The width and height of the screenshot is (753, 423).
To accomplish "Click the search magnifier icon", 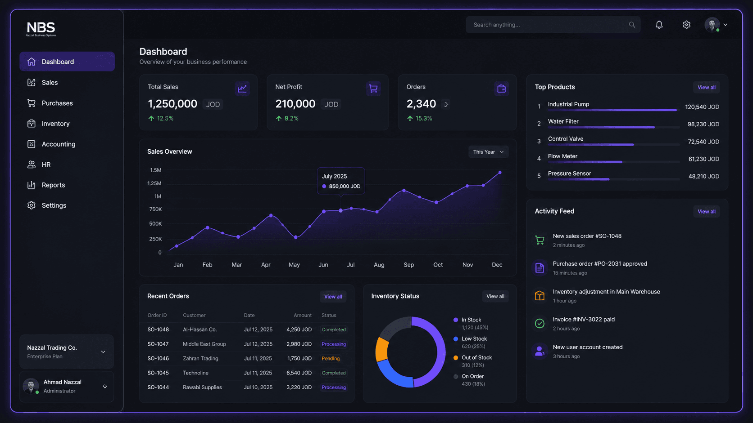I will coord(632,25).
